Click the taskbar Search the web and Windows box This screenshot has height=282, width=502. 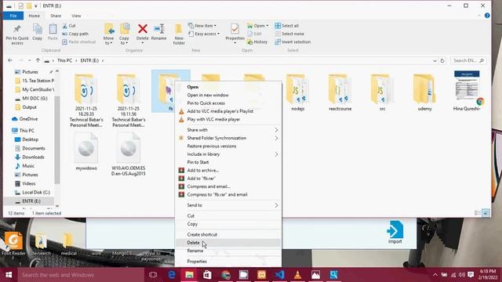81,275
